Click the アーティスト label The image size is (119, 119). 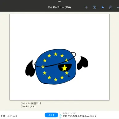pyautogui.click(x=28, y=107)
